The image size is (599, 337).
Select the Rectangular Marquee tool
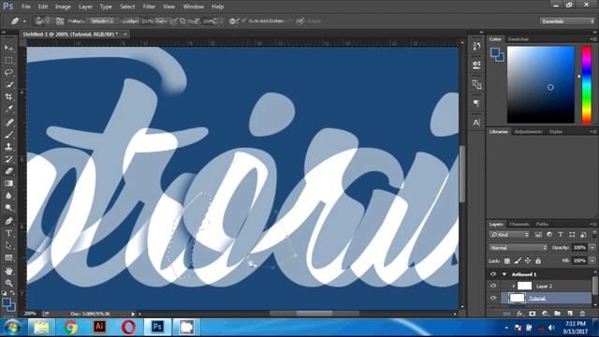point(8,60)
